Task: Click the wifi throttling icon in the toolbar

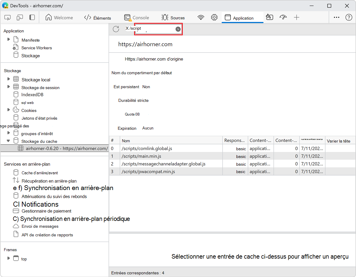Action: coord(201,18)
